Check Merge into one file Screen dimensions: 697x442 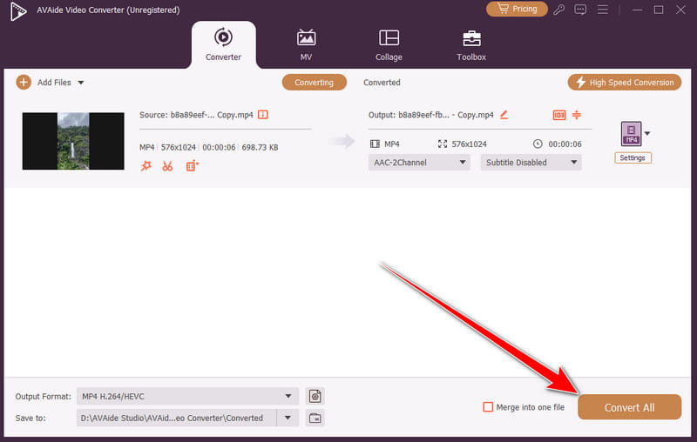(x=488, y=407)
